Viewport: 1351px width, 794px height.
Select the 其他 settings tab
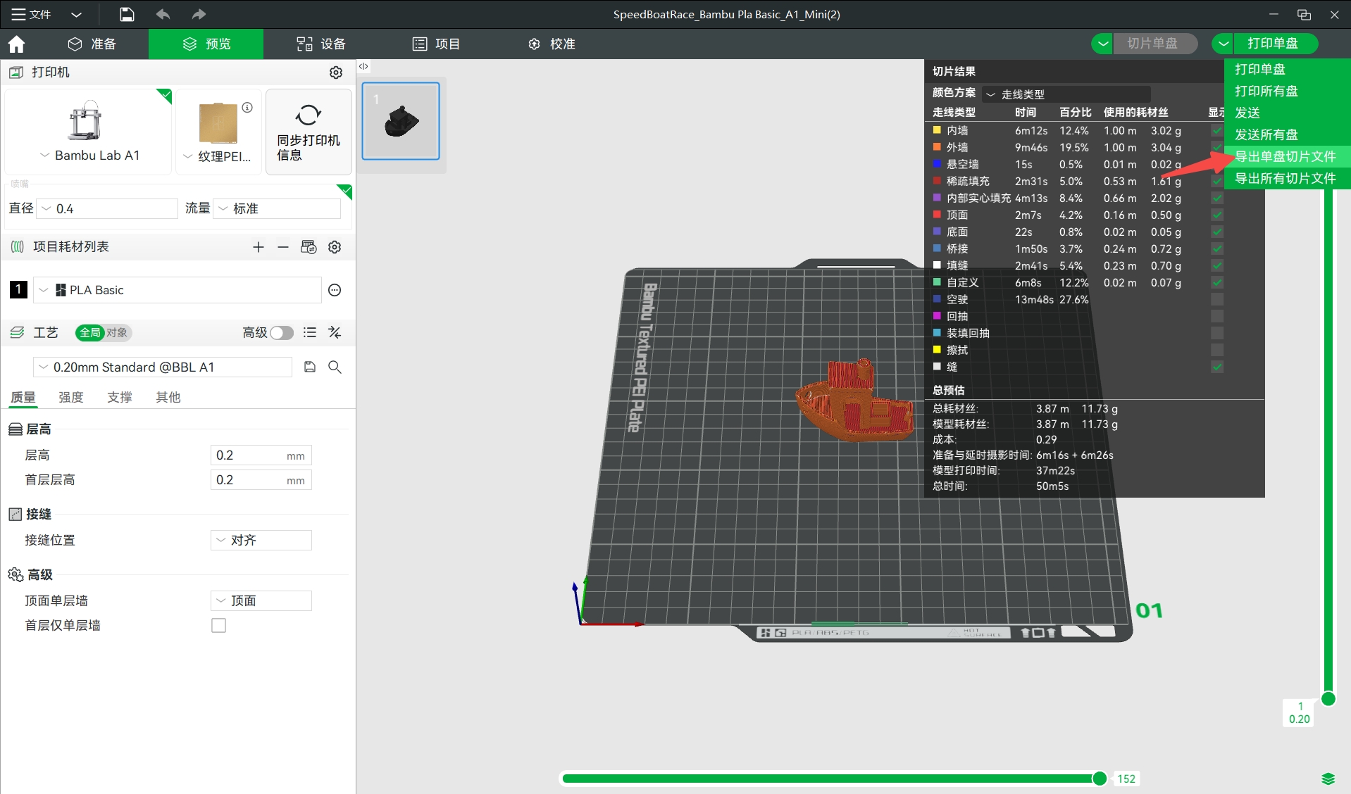[168, 397]
